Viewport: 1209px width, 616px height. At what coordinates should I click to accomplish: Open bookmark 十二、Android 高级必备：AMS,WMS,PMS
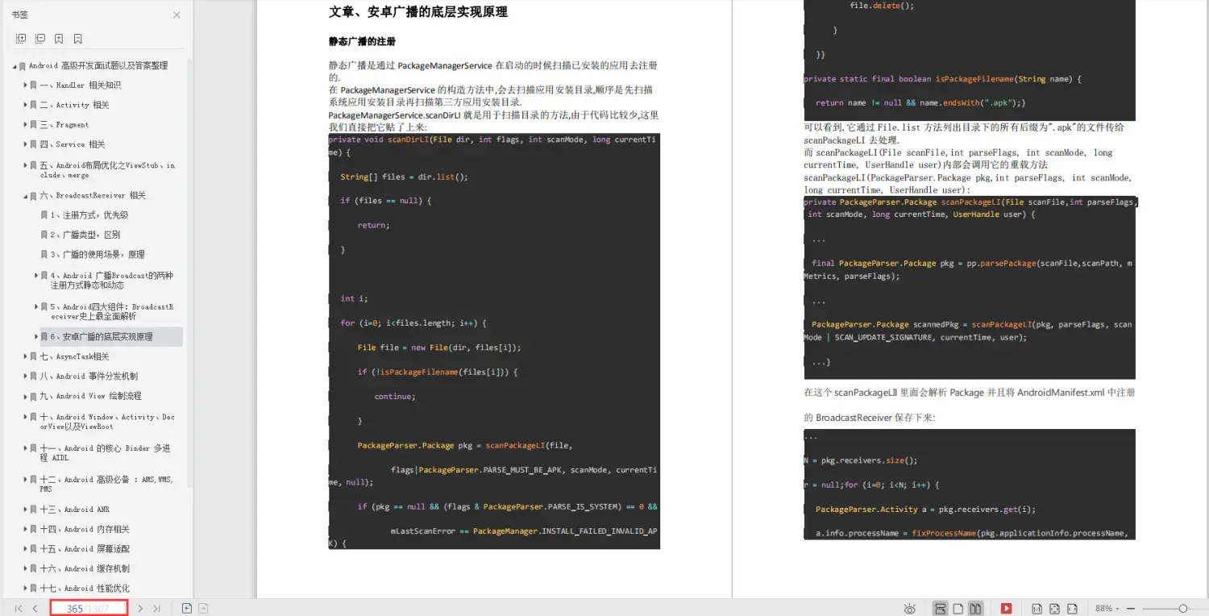coord(106,484)
